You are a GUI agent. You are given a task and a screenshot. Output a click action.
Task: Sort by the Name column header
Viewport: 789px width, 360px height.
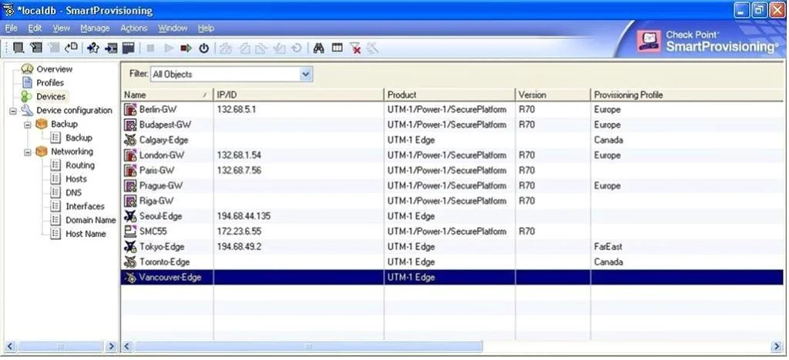coord(167,95)
